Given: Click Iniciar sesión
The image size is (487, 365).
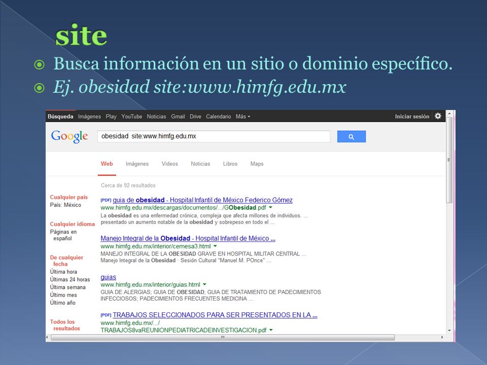Looking at the screenshot, I should (412, 117).
